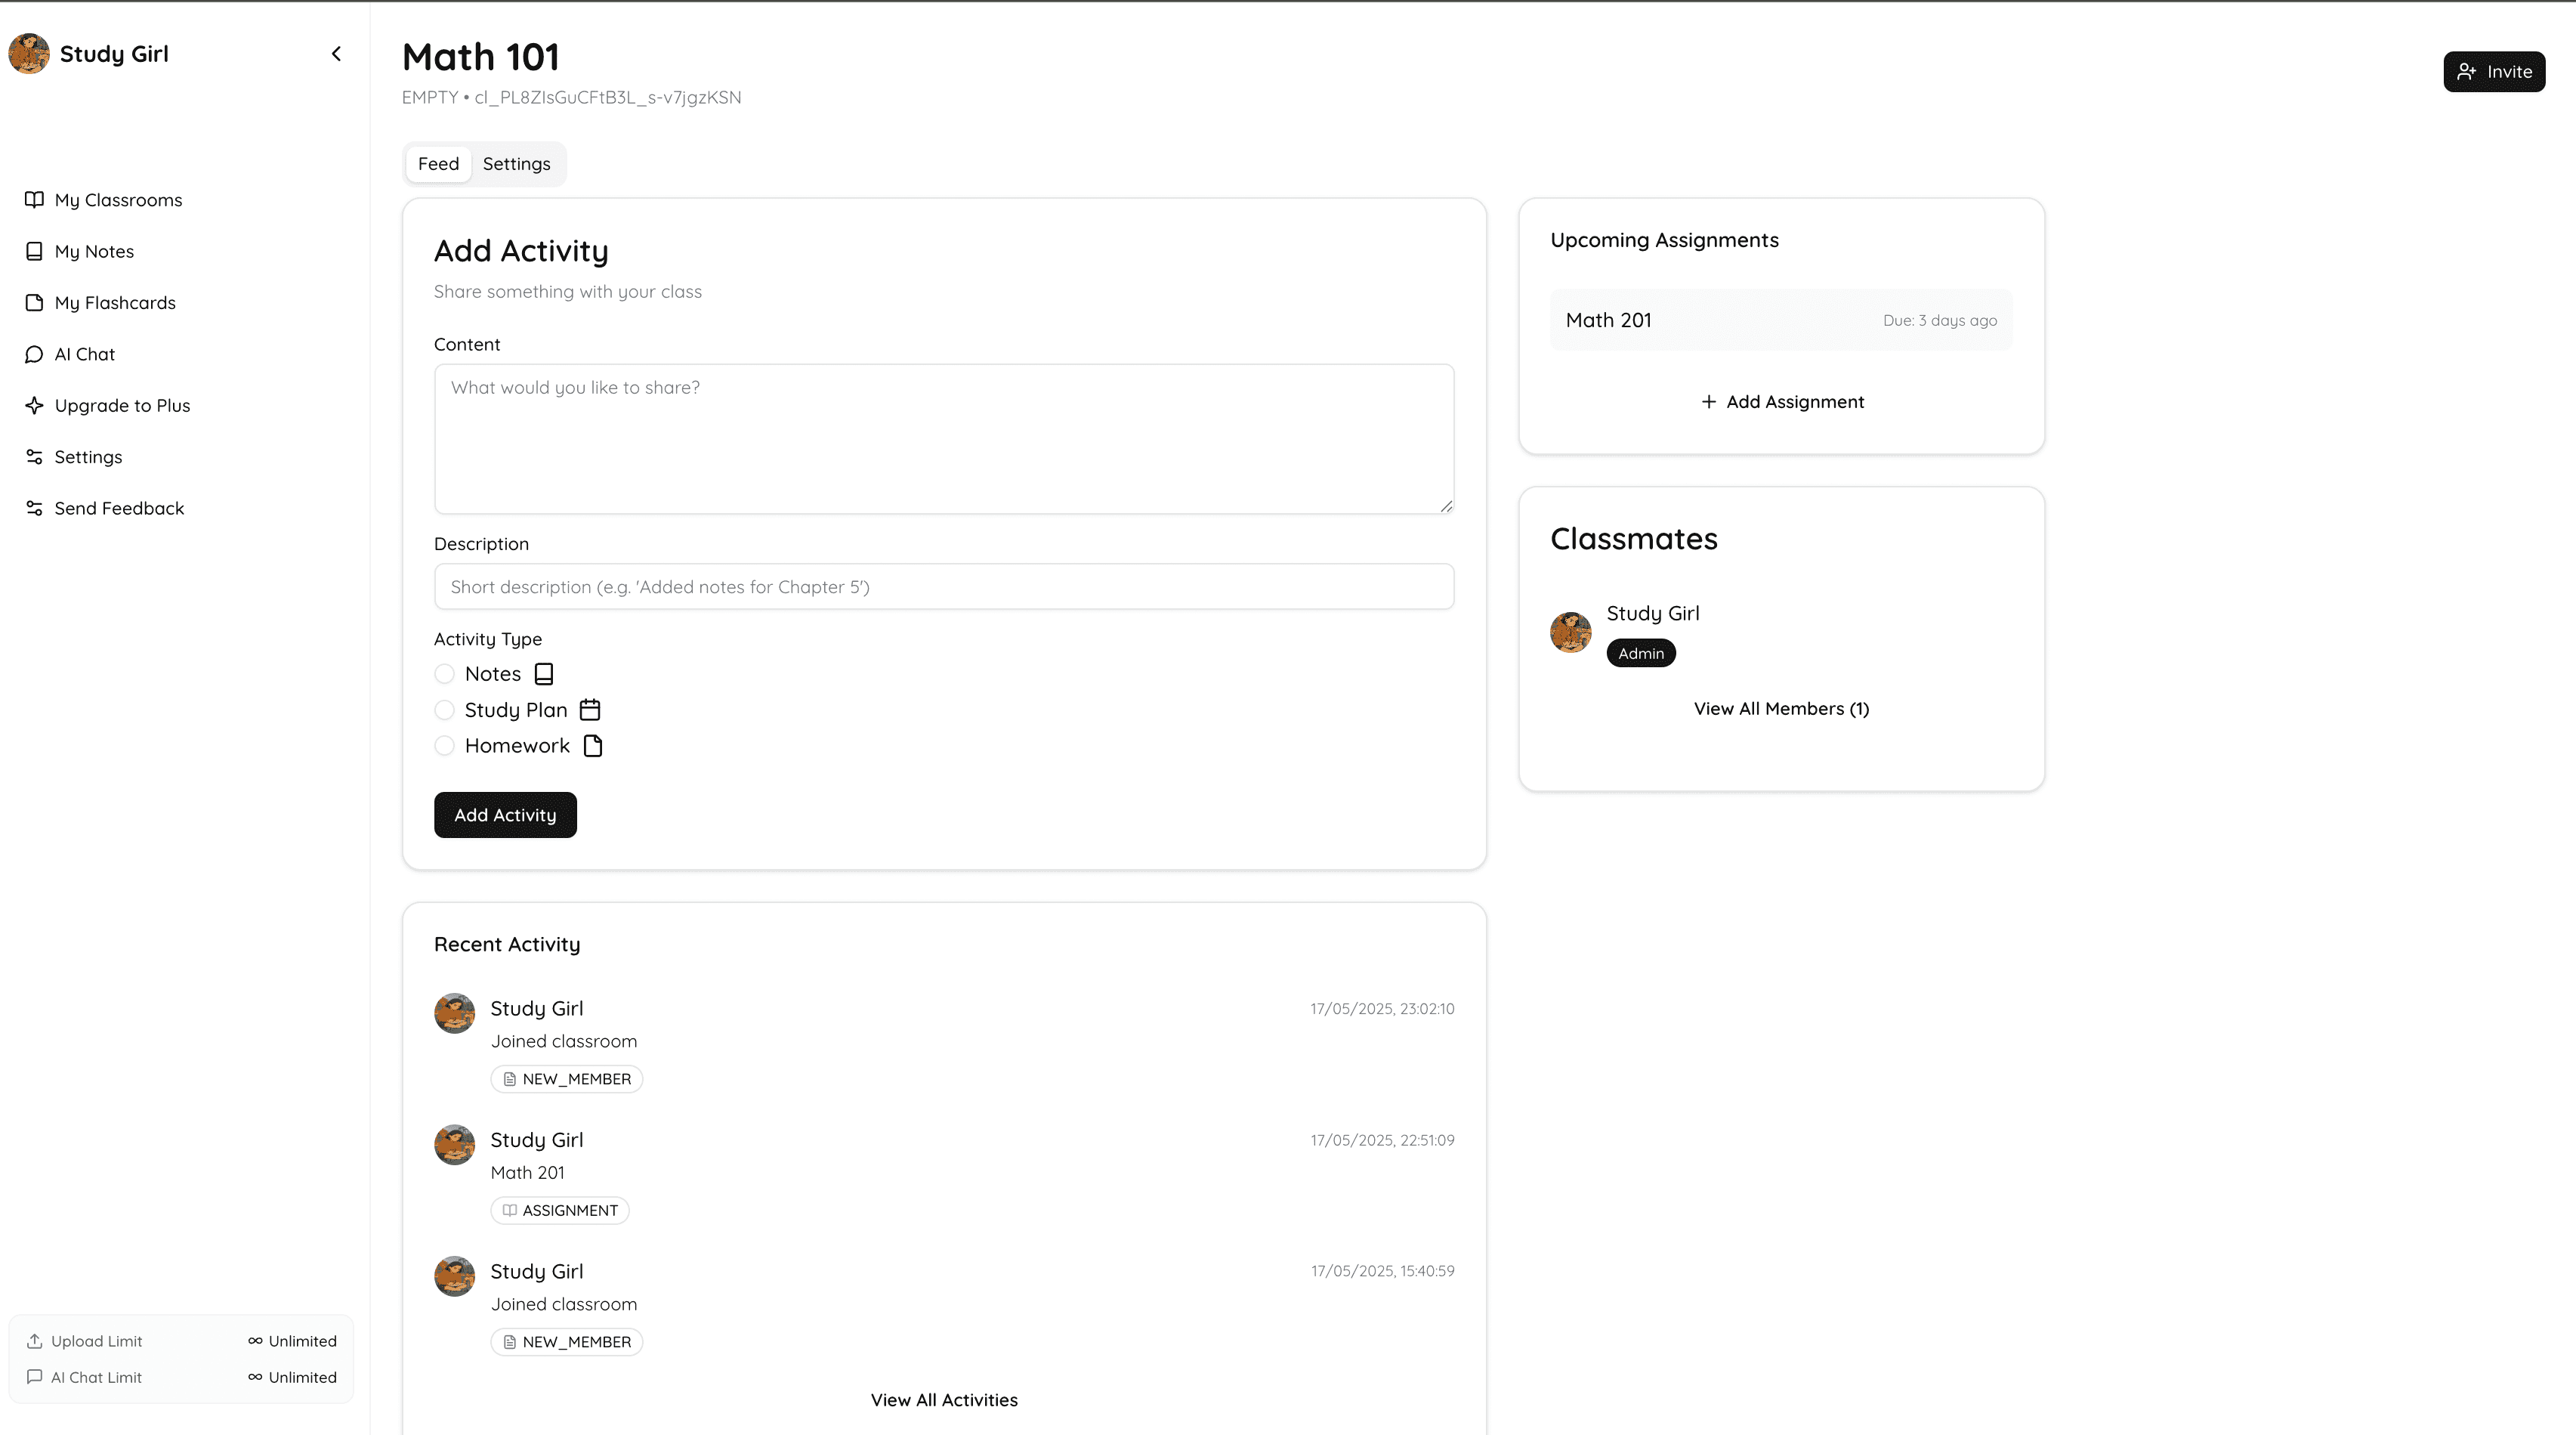Select the Homework activity type
The image size is (2576, 1435).
click(444, 745)
